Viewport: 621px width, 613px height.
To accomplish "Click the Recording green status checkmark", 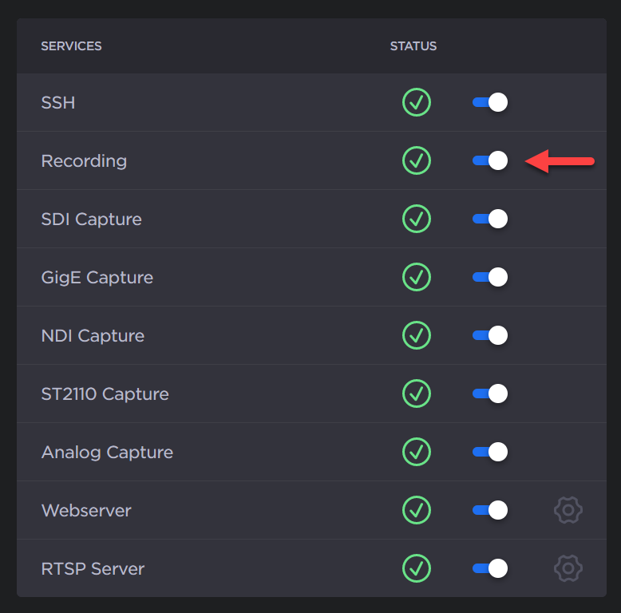I will click(416, 160).
